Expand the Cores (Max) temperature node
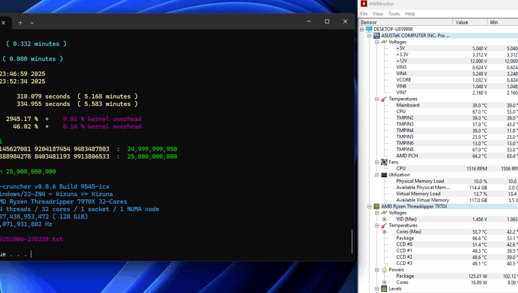The height and width of the screenshot is (293, 518). click(x=384, y=232)
